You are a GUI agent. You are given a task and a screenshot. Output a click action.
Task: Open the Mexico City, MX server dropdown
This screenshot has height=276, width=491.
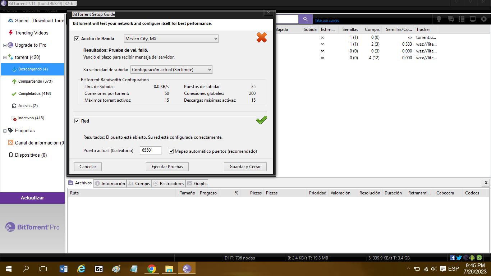171,39
